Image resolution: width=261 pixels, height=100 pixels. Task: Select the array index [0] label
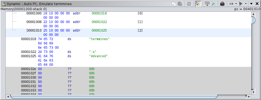click(x=140, y=13)
